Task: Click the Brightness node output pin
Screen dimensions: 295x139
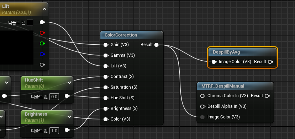Action: tap(67, 130)
